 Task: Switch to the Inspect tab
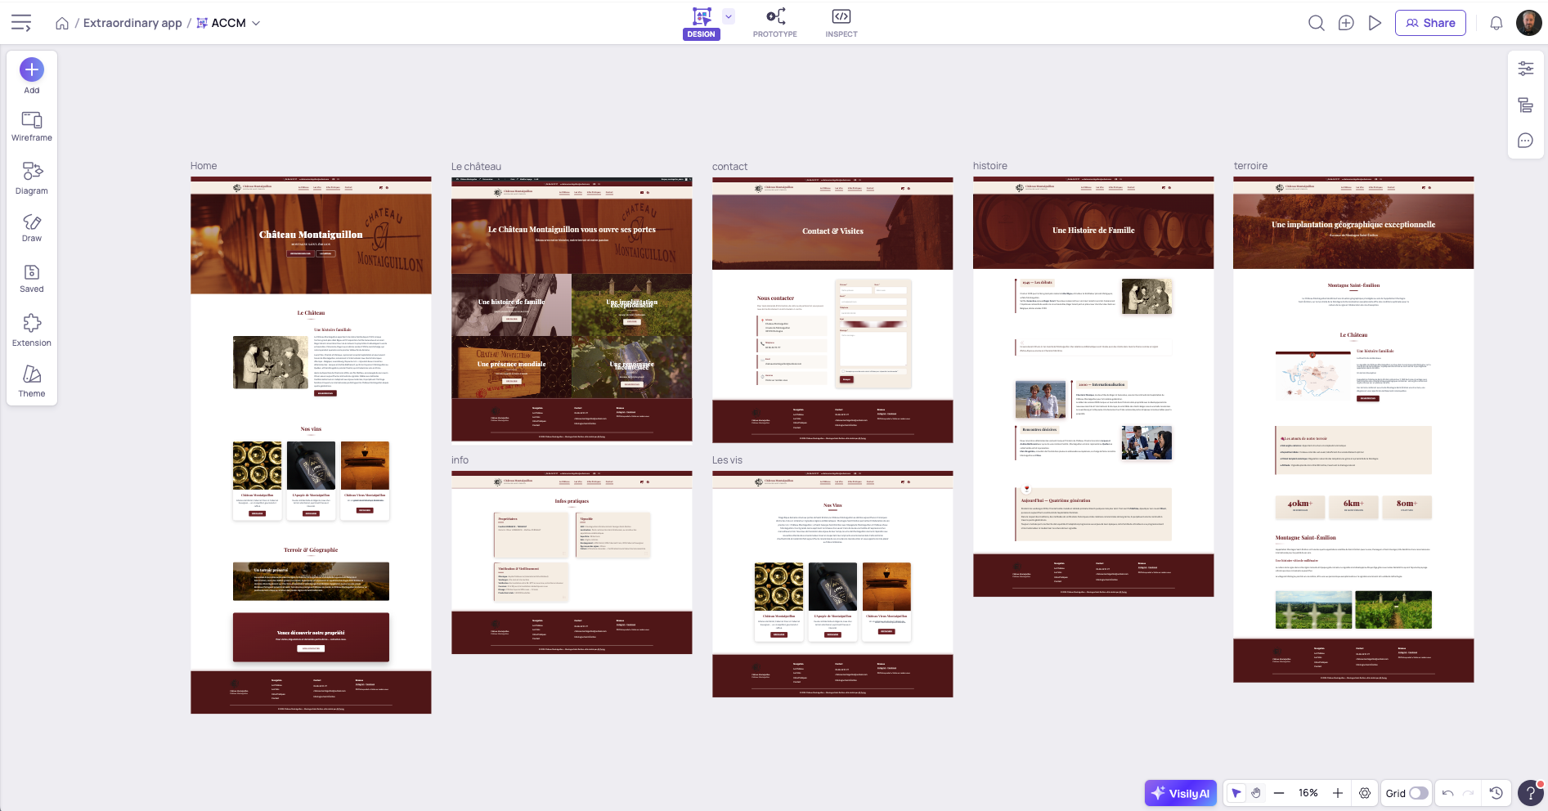[841, 23]
